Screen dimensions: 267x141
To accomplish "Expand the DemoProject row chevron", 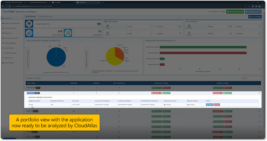I will point(259,88).
